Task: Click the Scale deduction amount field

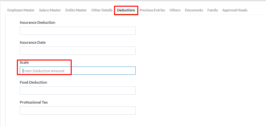Action: (78, 71)
